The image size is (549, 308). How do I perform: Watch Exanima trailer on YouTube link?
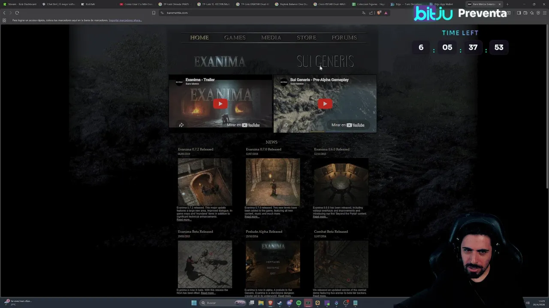click(243, 125)
